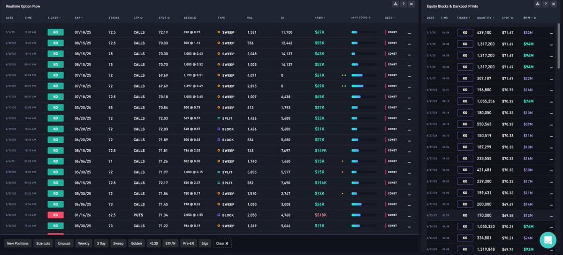563x255 pixels.
Task: Click the $92M value in Darkpool Prints
Action: pos(528,249)
